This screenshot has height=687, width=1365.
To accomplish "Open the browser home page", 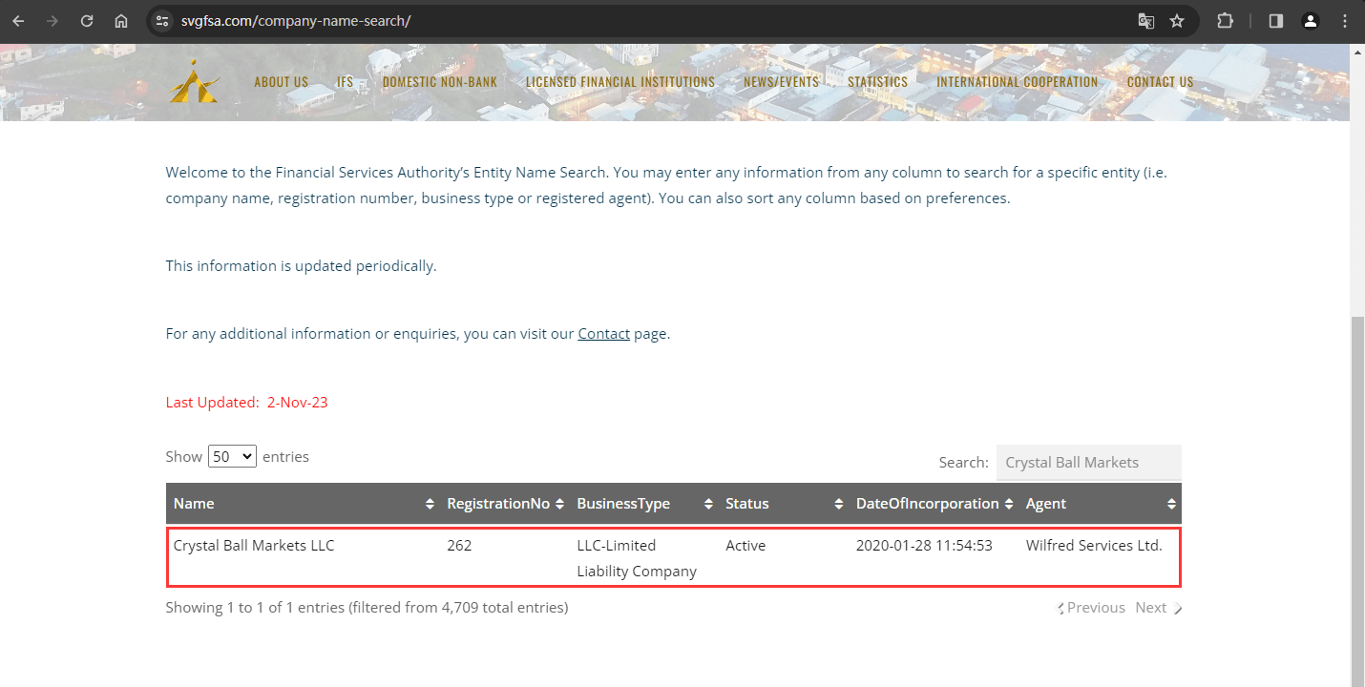I will click(121, 21).
